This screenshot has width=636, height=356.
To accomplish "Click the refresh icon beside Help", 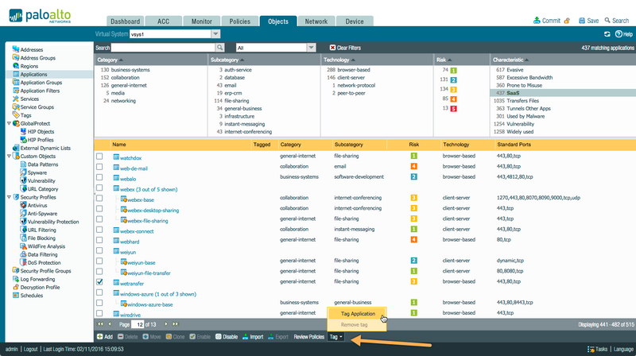I will (x=607, y=34).
